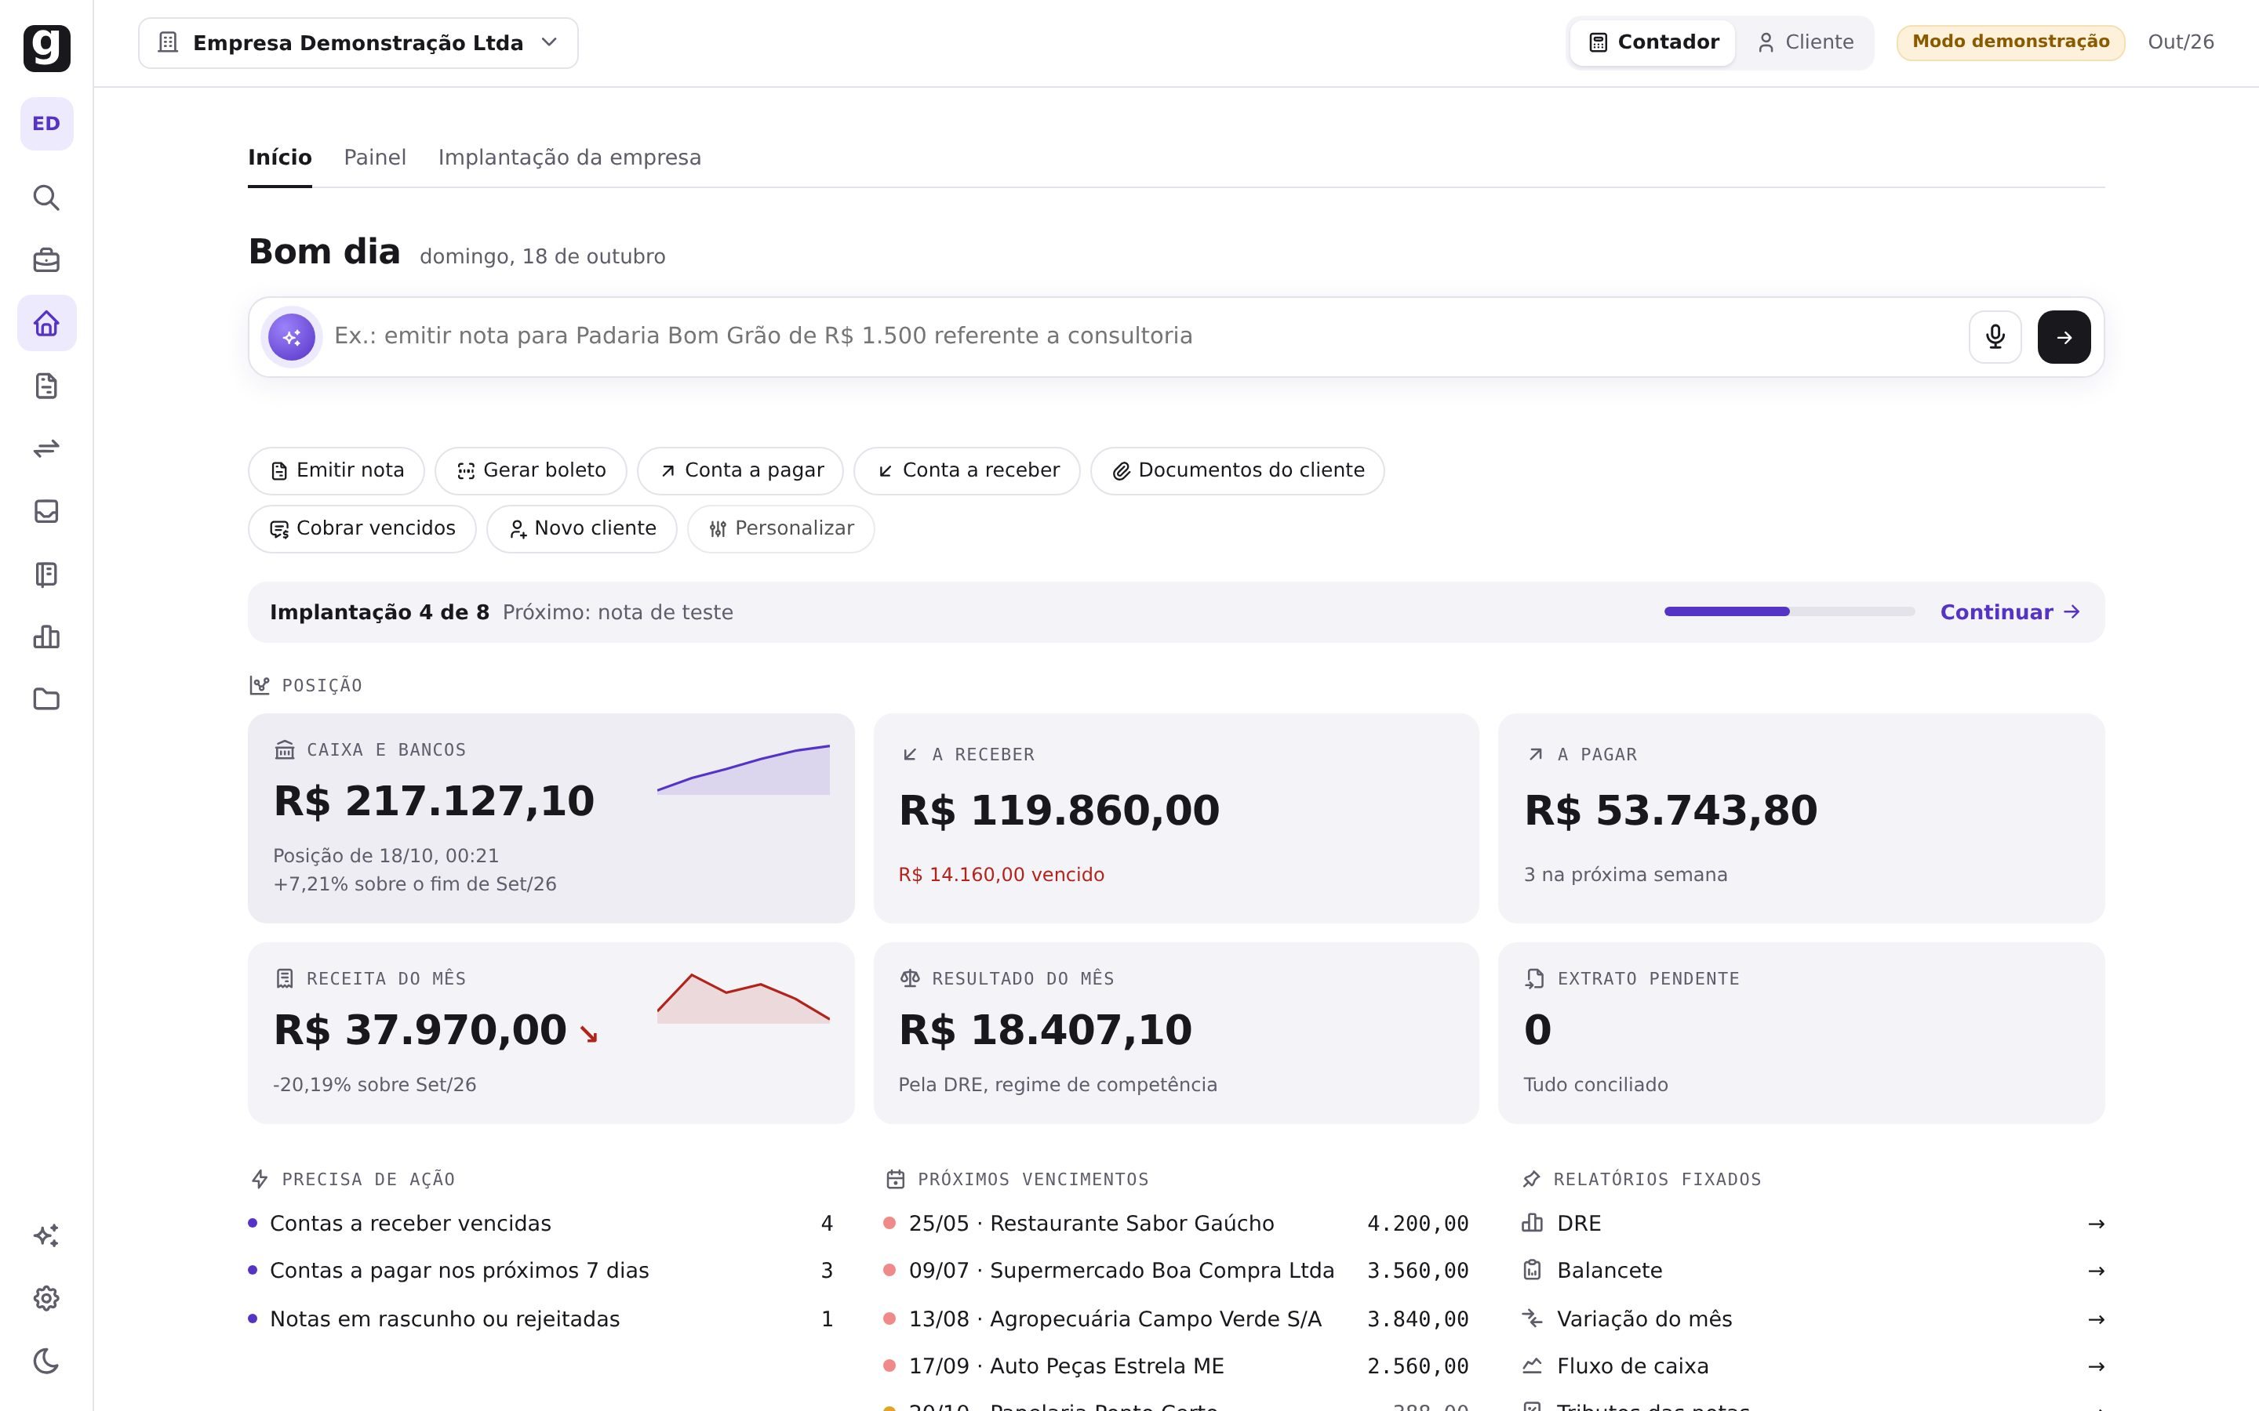Switch to Cliente mode

[1804, 43]
